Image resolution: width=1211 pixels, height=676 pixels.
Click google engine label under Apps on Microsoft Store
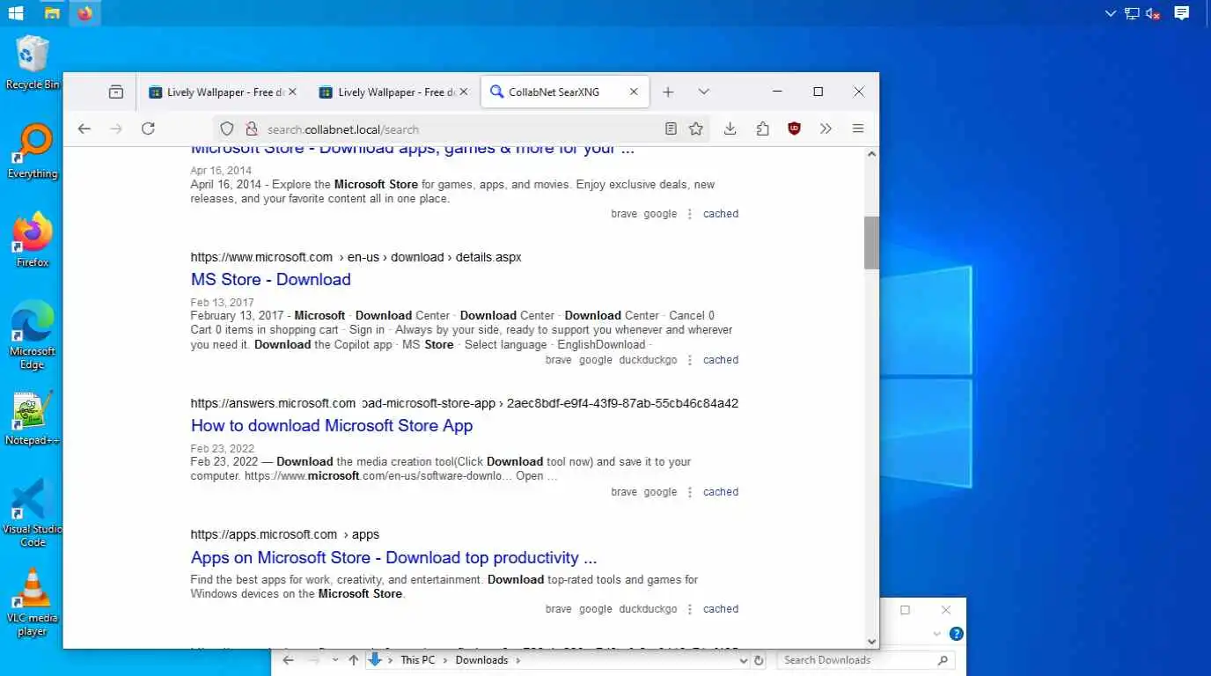[595, 609]
